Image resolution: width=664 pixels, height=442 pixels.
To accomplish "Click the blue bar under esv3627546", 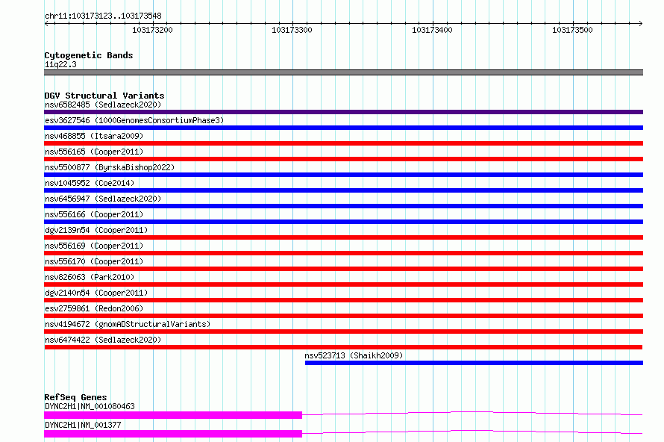I will [343, 128].
